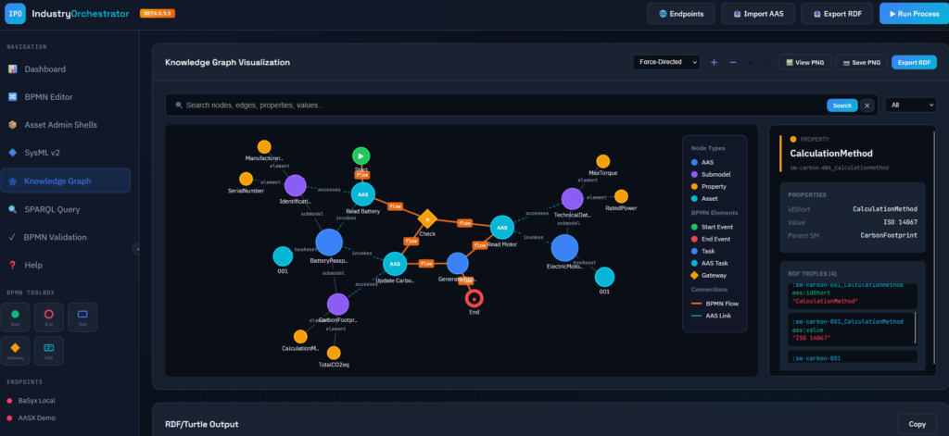Collapse the sidebar using its edge handle

[x=137, y=248]
